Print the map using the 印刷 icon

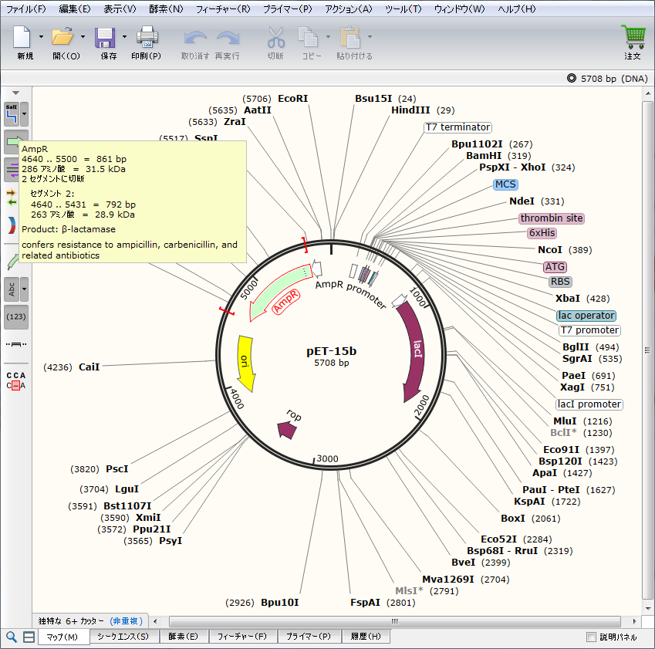click(x=147, y=37)
